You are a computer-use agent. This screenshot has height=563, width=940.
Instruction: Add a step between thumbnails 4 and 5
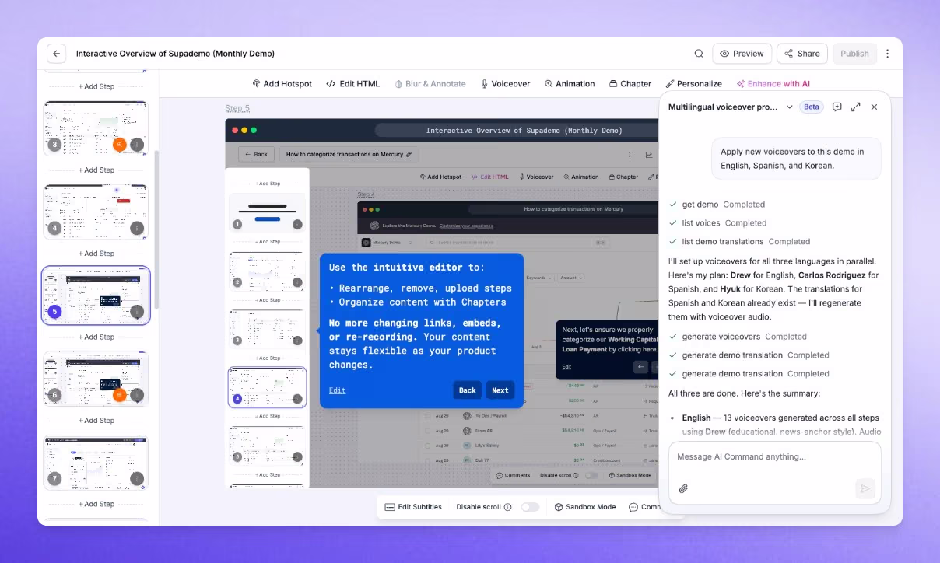click(x=96, y=254)
